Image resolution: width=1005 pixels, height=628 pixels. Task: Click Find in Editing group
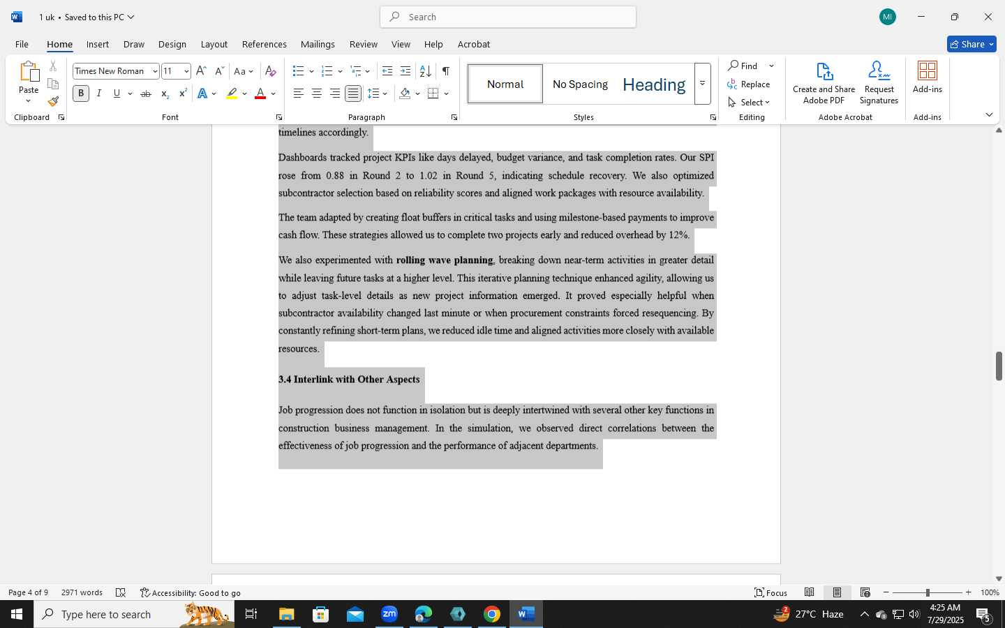click(743, 66)
